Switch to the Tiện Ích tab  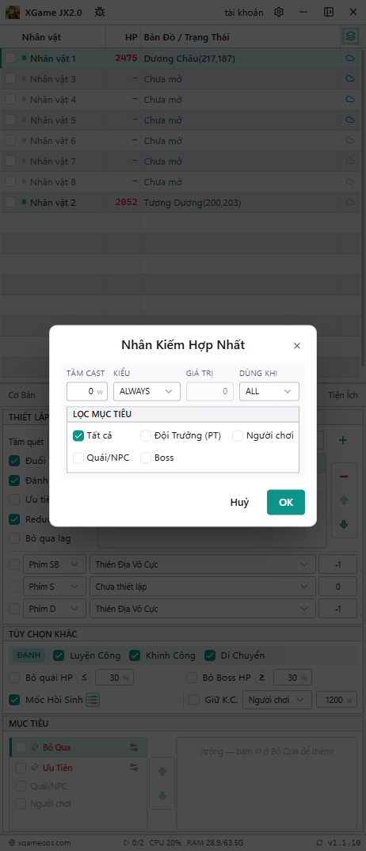tap(343, 394)
